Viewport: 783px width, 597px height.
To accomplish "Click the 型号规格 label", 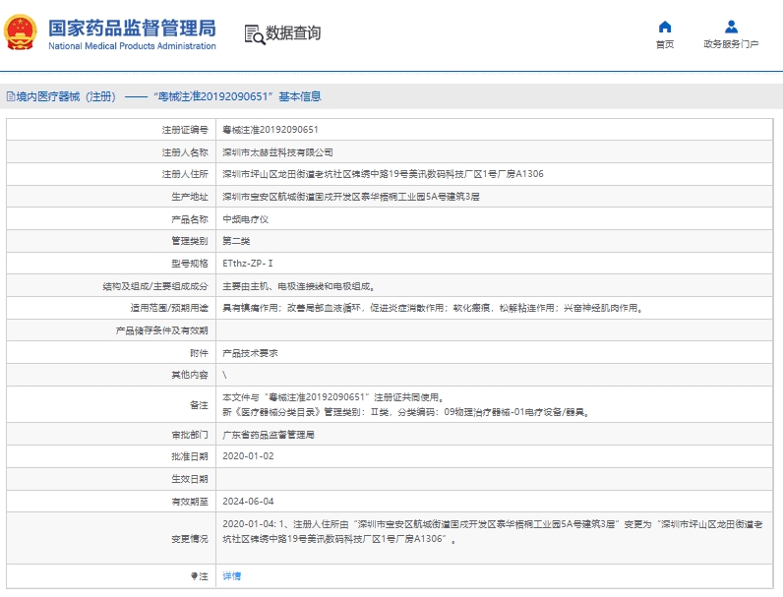I will (x=190, y=264).
